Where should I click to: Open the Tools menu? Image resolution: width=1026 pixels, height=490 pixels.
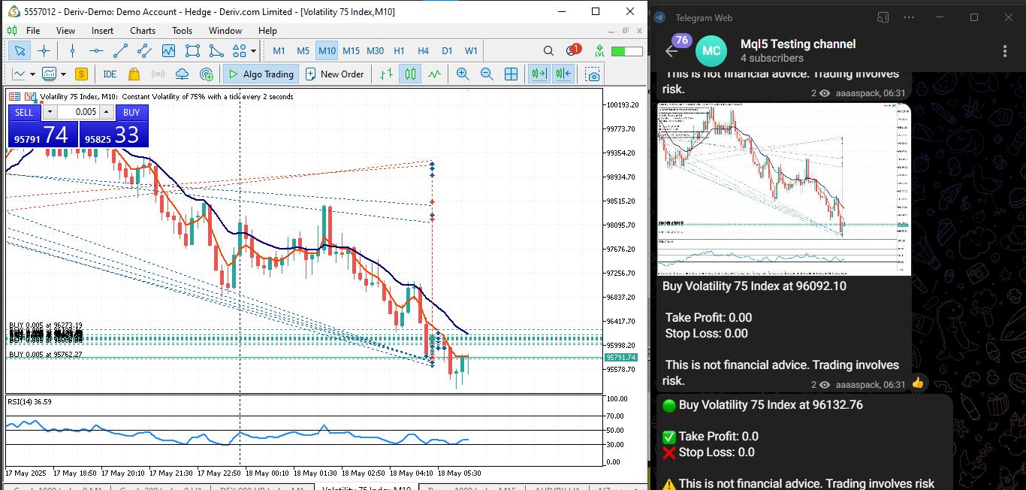pyautogui.click(x=183, y=31)
